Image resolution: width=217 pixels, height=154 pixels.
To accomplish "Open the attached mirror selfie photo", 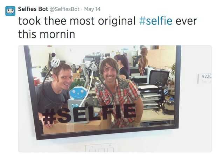I will 115,99.
